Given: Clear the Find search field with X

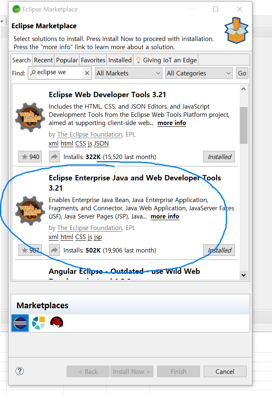Looking at the screenshot, I should (87, 73).
